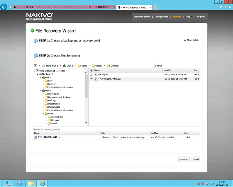Click the breadcrumb root VM icon

[x=36, y=66]
